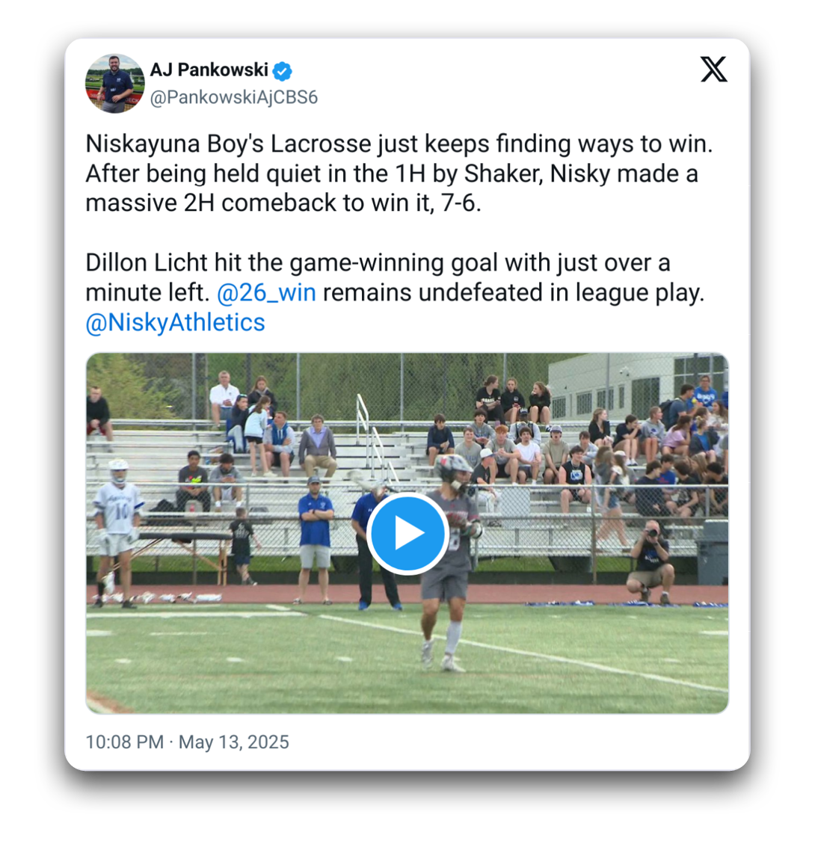This screenshot has height=862, width=815.
Task: Click the word "Shaker" in the post
Action: (503, 173)
